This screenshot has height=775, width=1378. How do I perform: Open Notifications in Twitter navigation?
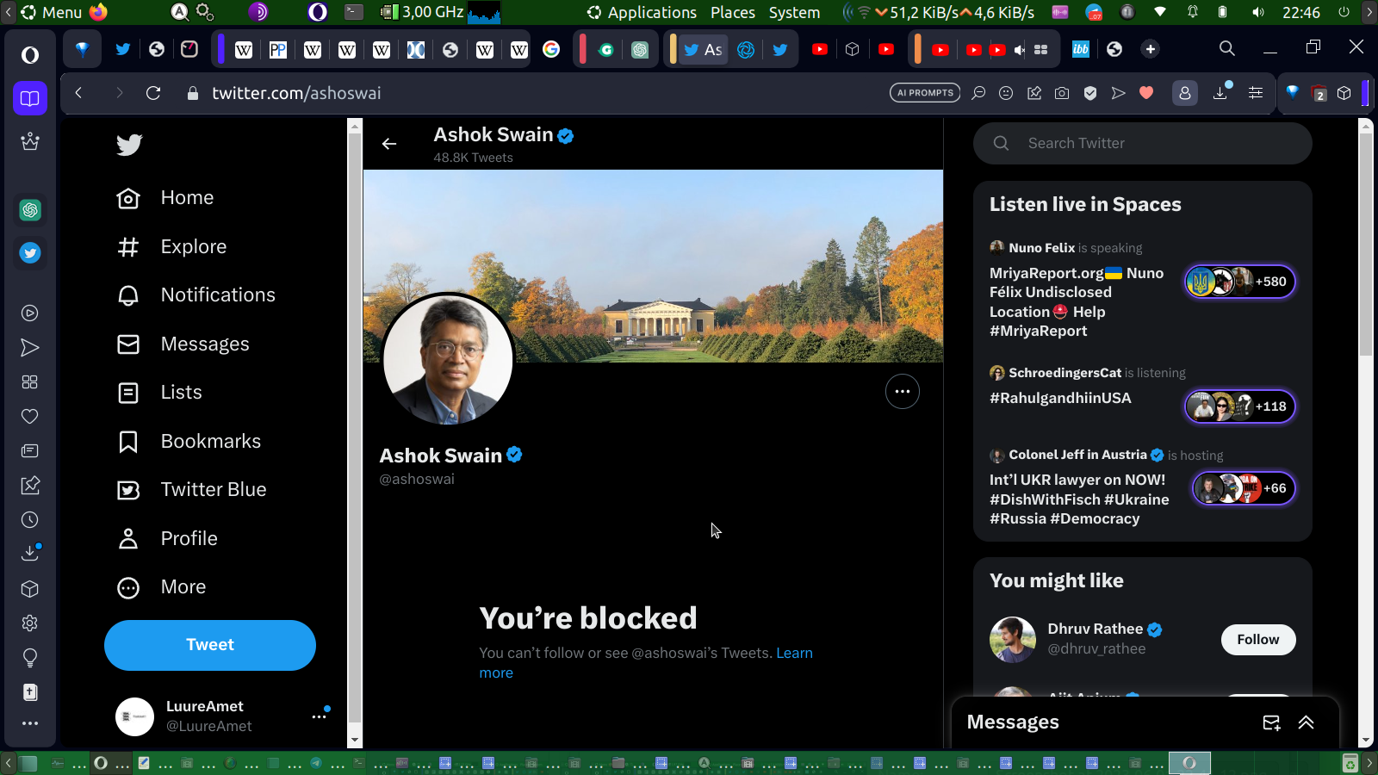196,295
